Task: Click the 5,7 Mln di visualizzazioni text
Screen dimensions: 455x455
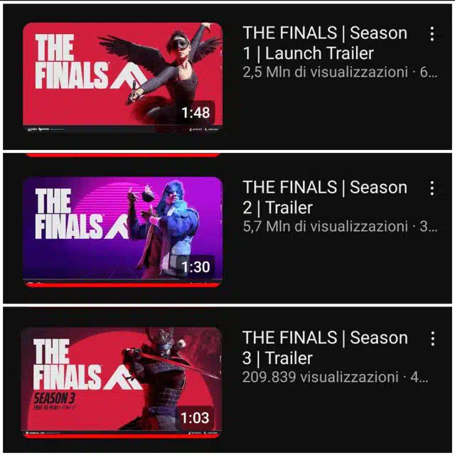Action: click(x=326, y=226)
